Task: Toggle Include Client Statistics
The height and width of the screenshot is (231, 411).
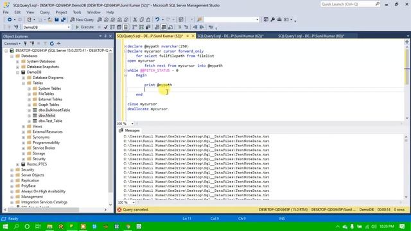Action: click(148, 27)
